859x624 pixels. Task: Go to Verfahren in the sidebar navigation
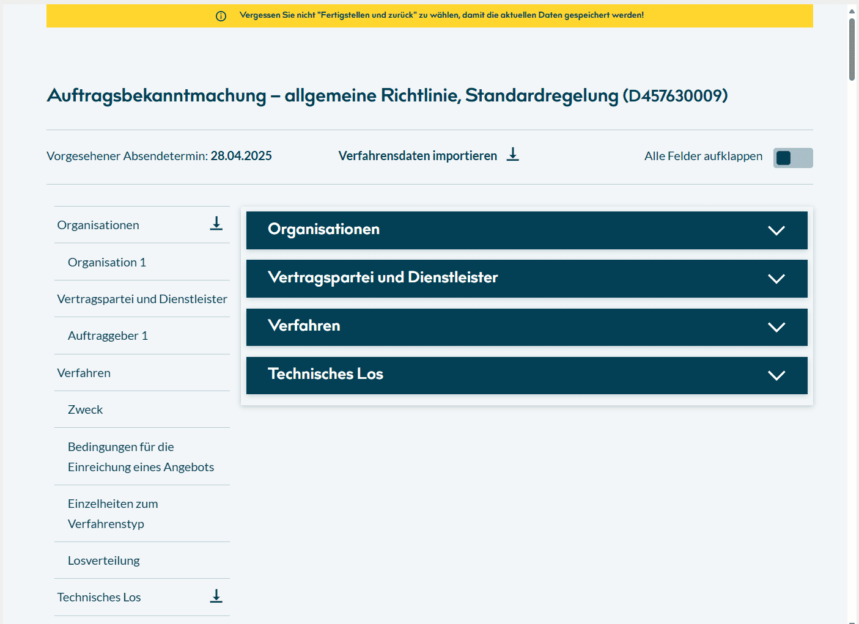84,373
